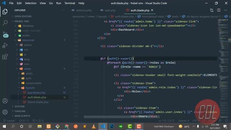Collapse the FROBEL-SMS project root
The height and width of the screenshot is (130, 231).
click(22, 21)
